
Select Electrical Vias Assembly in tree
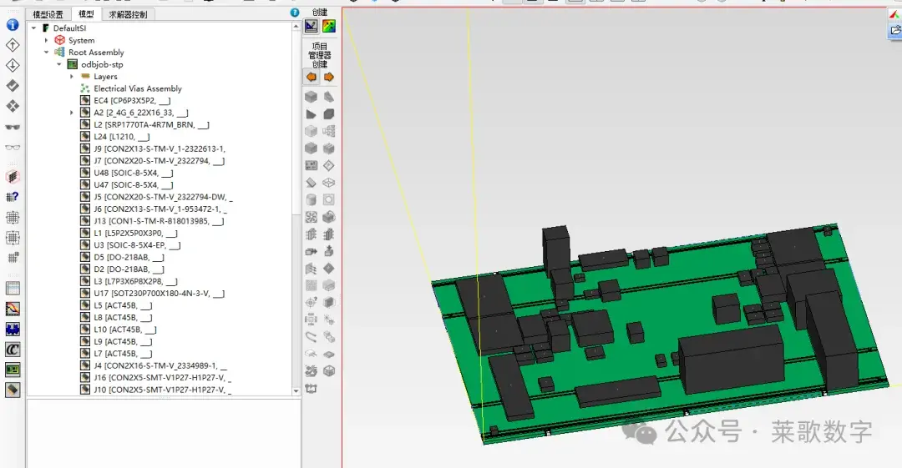[x=138, y=88]
